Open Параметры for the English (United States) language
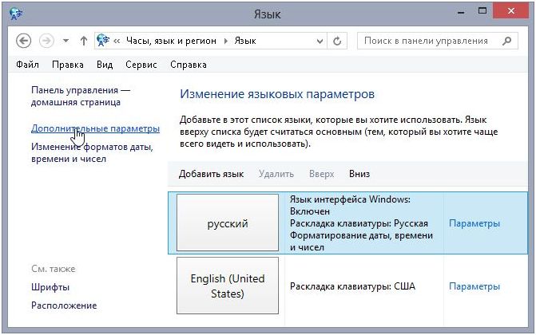The image size is (536, 335). tap(474, 286)
